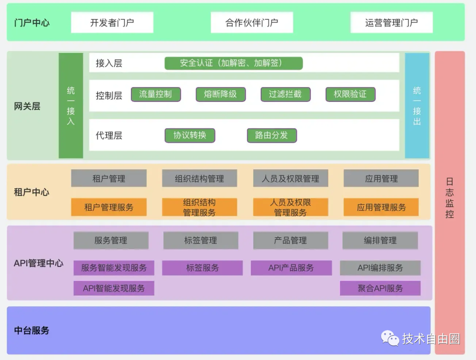The width and height of the screenshot is (476, 360).
Task: Switch to the 开发者门户 tab
Action: (112, 22)
